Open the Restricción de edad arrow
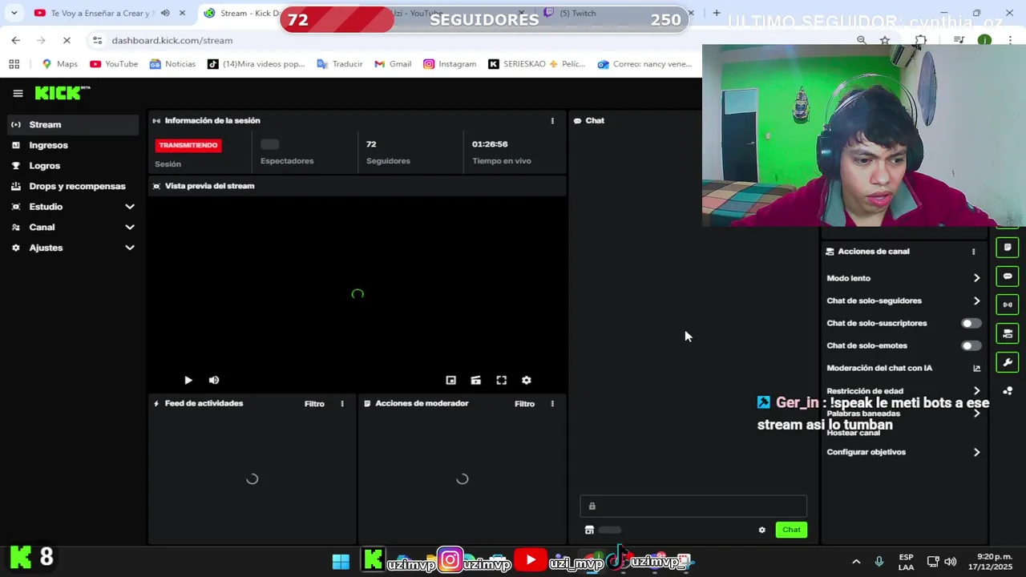The height and width of the screenshot is (577, 1026). click(x=976, y=391)
